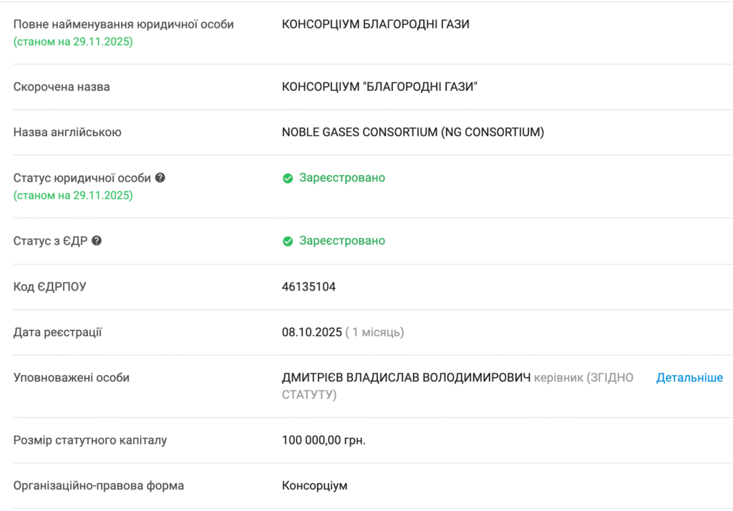Click the "Розмір статутного капіталу" label

90,440
